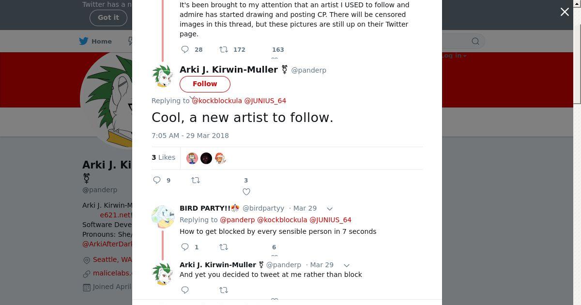581x305 pixels.
Task: Go to the Twitter Home tab
Action: 96,41
